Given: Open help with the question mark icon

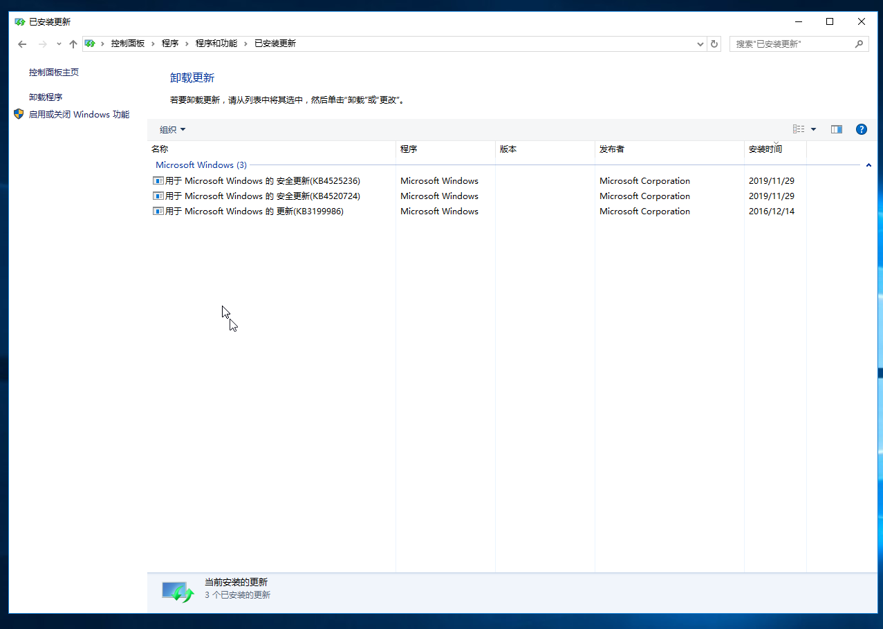Looking at the screenshot, I should click(862, 129).
